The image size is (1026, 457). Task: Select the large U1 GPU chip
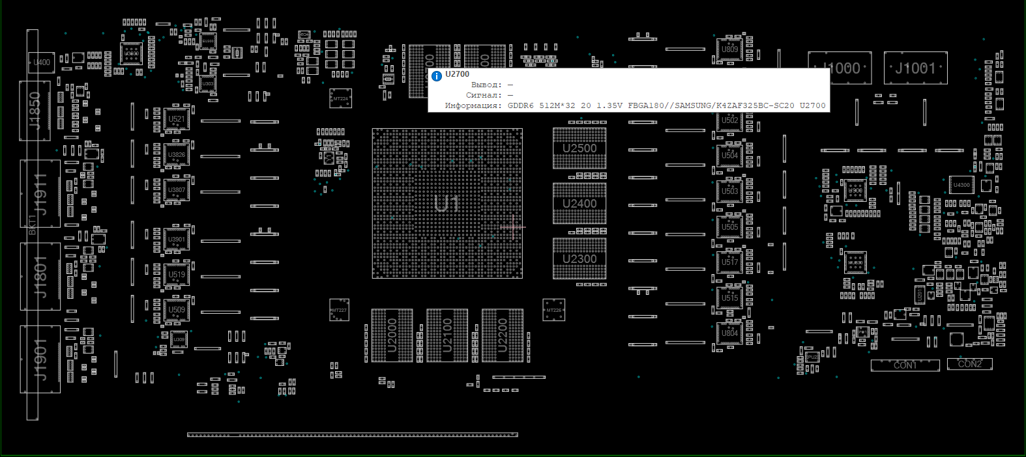pyautogui.click(x=447, y=204)
